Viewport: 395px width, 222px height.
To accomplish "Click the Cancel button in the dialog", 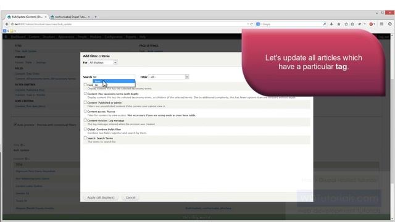I will click(130, 197).
